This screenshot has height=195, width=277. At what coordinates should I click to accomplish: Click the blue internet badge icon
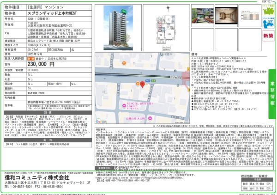click(x=268, y=23)
